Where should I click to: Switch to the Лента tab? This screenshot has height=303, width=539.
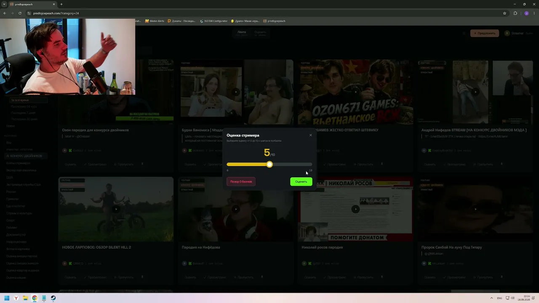[x=241, y=33]
